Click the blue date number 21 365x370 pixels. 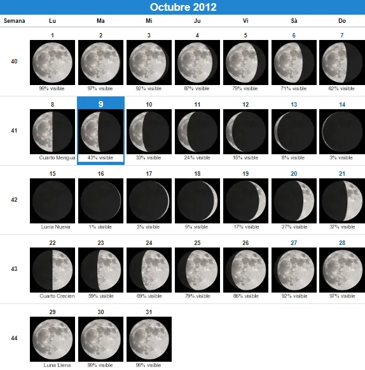pos(342,174)
